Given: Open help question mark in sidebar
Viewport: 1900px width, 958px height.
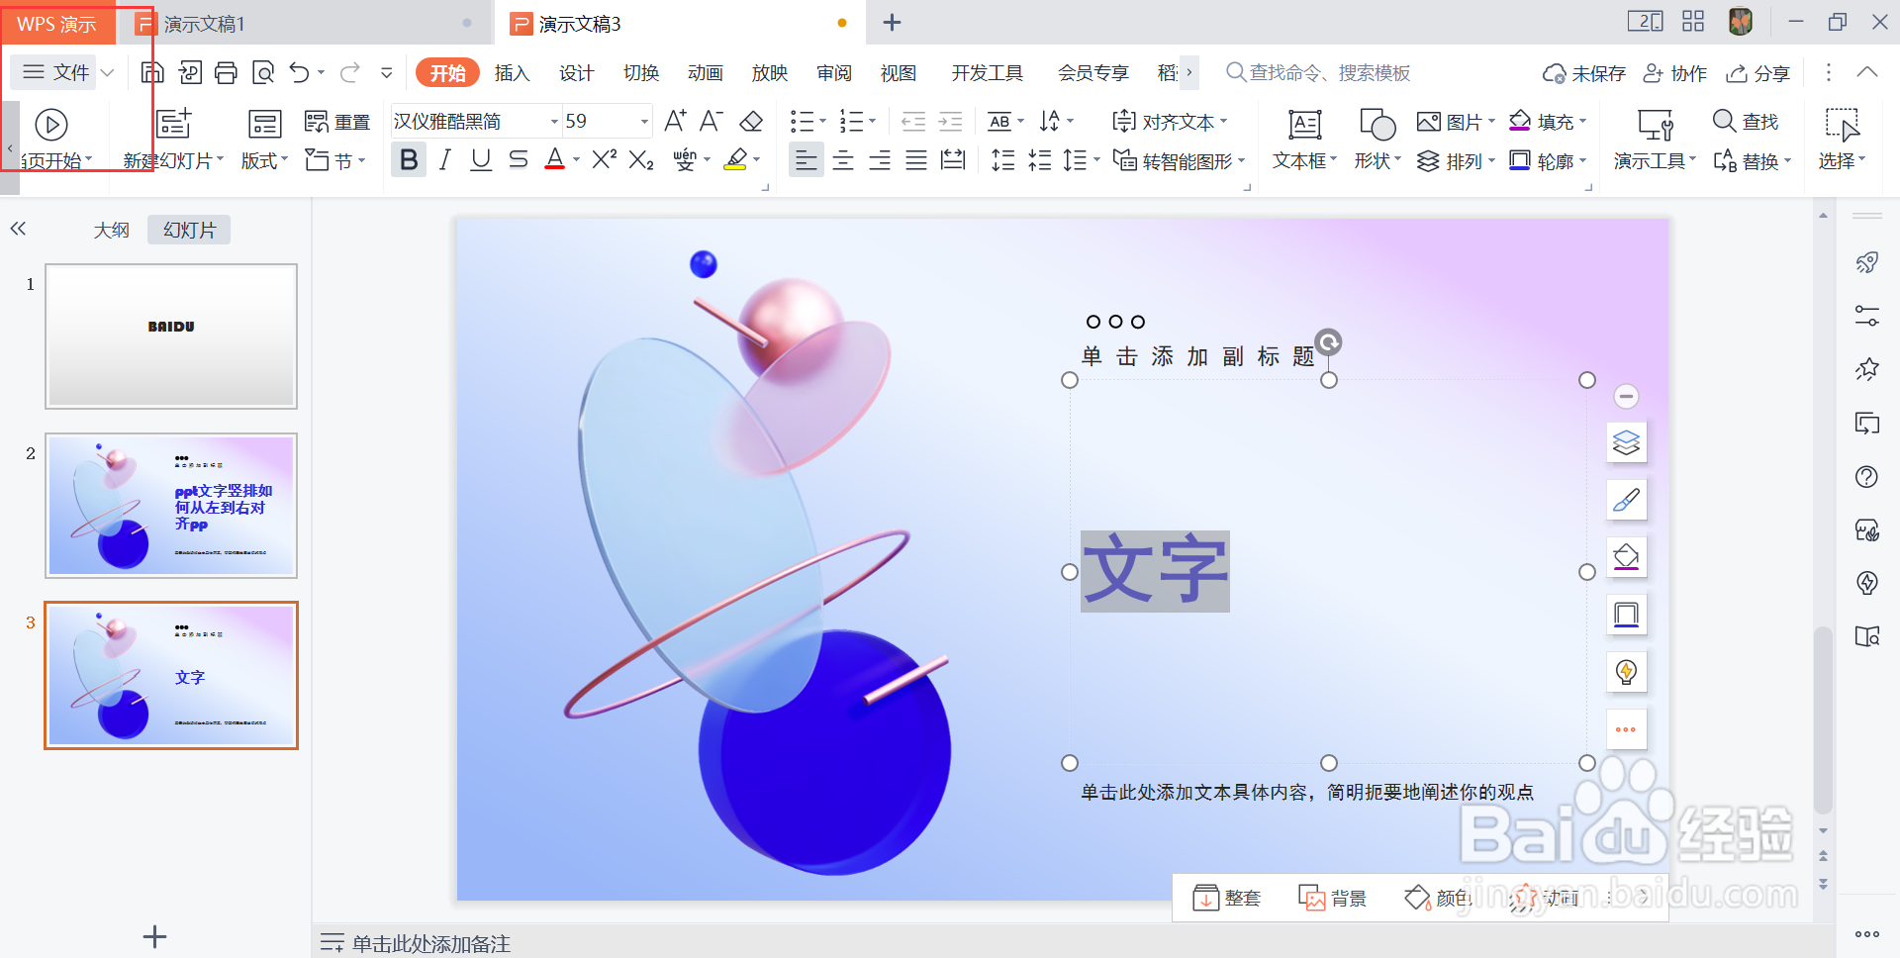Looking at the screenshot, I should (1866, 477).
